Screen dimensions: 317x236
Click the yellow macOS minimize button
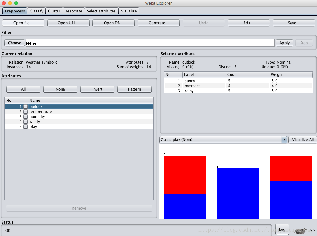click(10, 3)
